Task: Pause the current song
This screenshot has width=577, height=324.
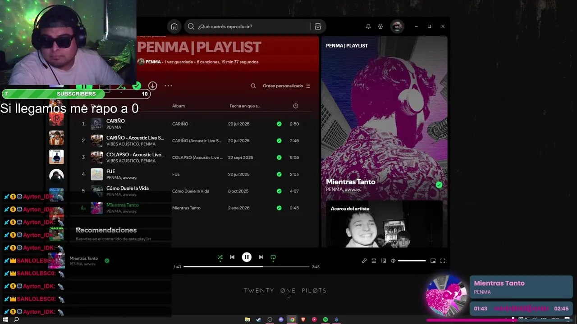Action: (247, 257)
